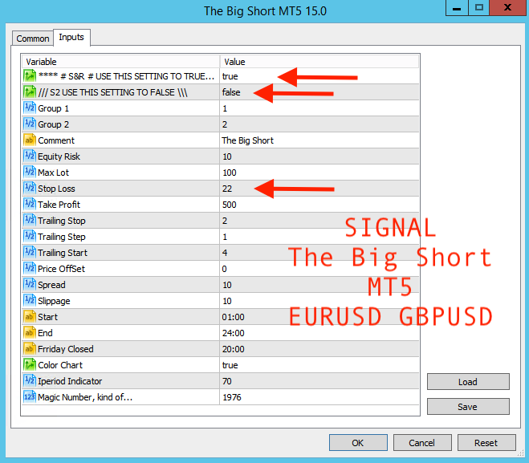Click the boolean icon beside S2 setting row
This screenshot has height=463, width=529.
pos(30,92)
